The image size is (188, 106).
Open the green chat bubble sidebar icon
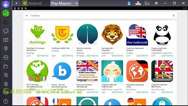tap(6, 13)
